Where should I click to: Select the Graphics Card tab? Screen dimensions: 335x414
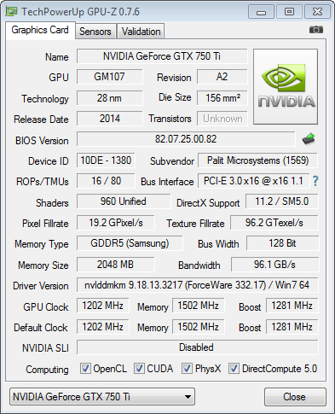(40, 30)
